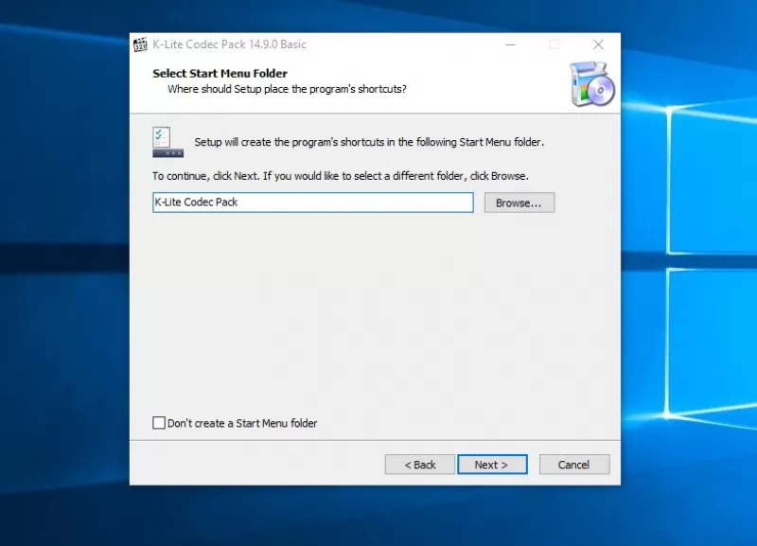The height and width of the screenshot is (546, 757).
Task: Go to the previous step with Back
Action: tap(419, 465)
